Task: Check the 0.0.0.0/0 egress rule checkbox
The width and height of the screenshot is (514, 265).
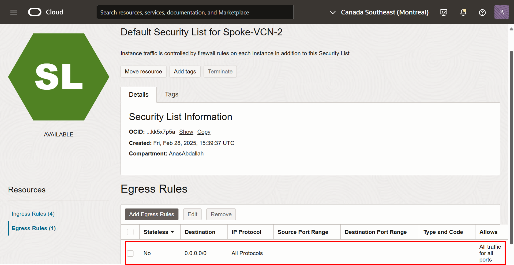Action: tap(130, 253)
